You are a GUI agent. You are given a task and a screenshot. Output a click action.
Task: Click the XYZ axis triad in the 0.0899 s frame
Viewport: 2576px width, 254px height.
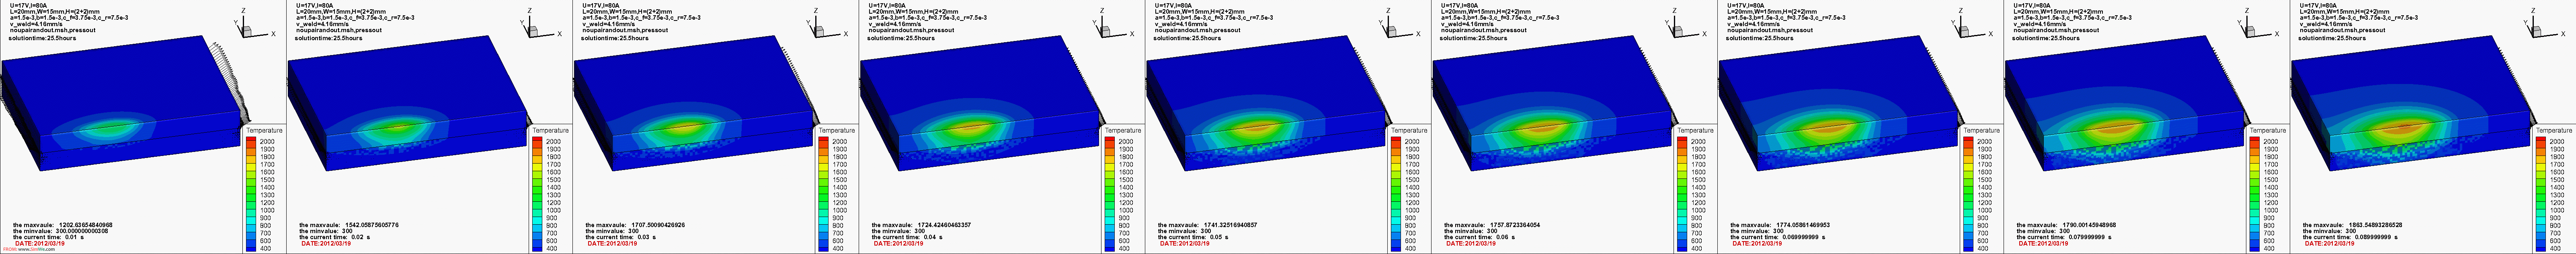click(2540, 27)
